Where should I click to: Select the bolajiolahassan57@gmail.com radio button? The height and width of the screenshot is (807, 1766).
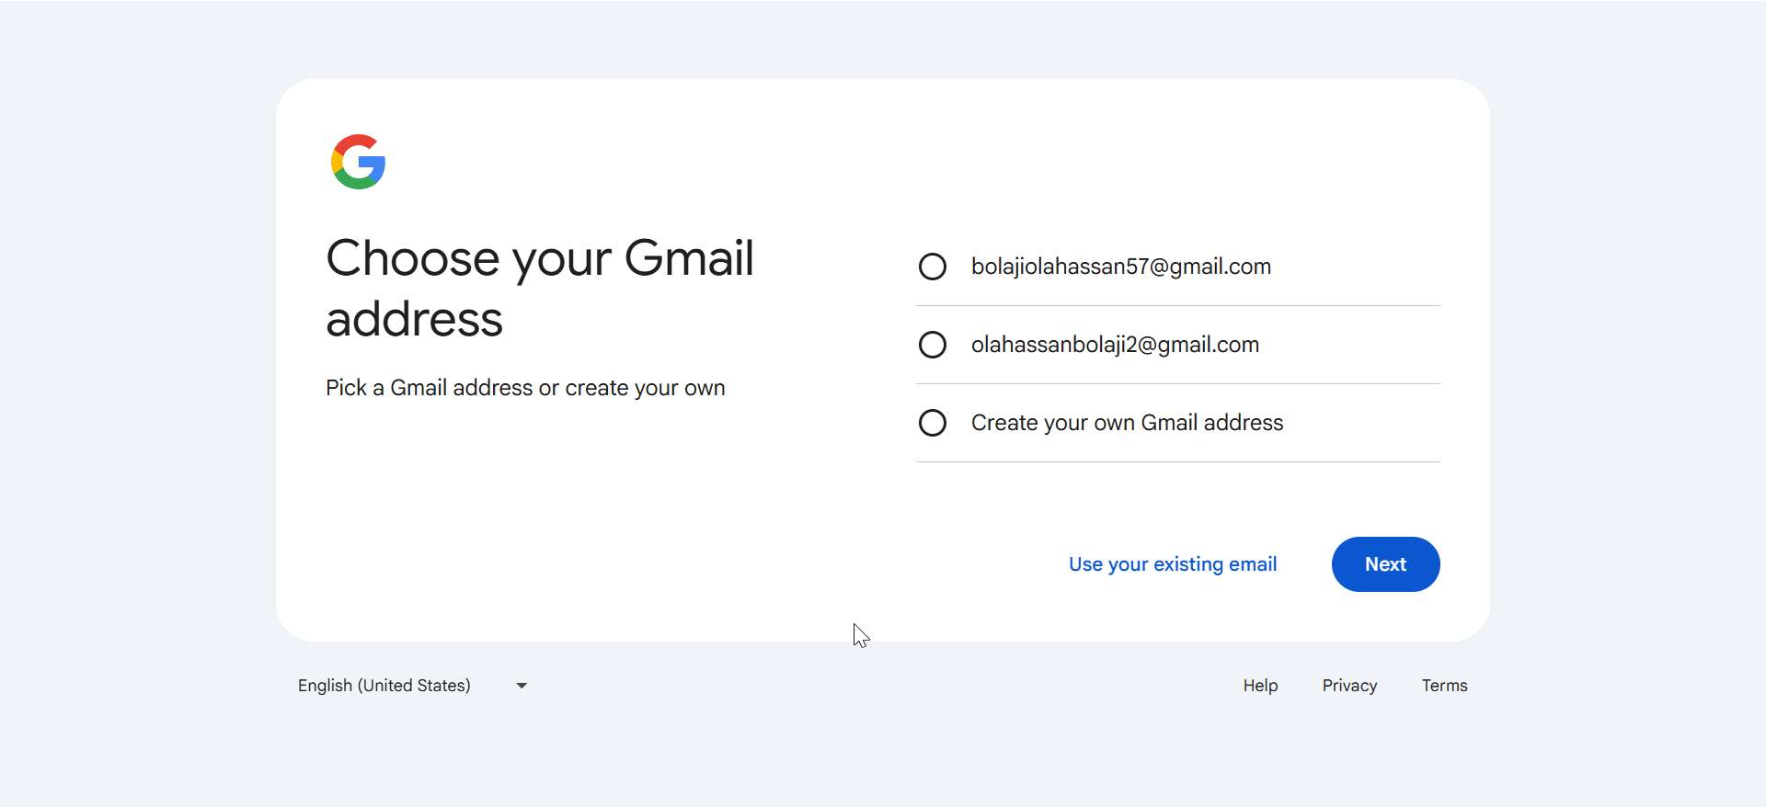coord(933,267)
